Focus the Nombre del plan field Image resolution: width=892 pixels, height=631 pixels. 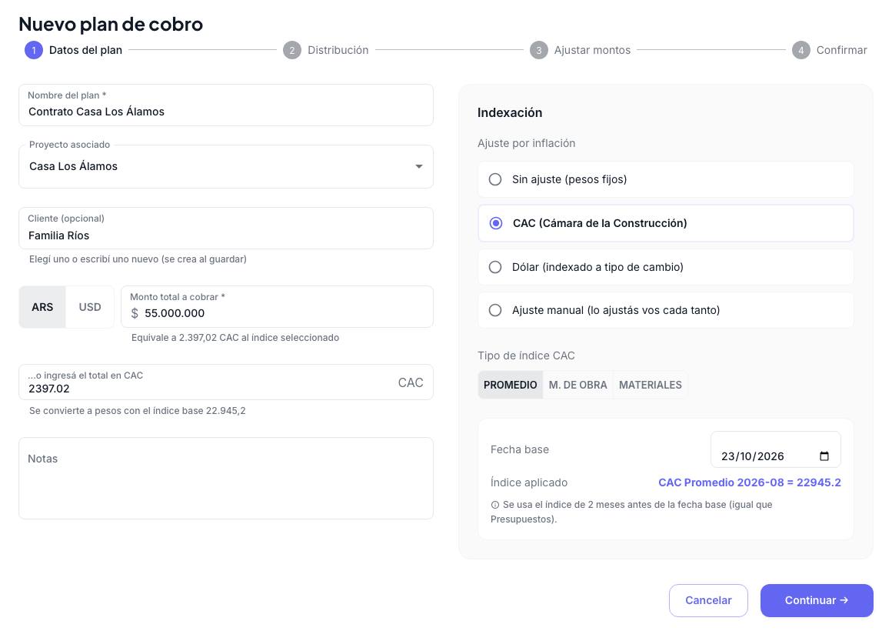tap(226, 105)
